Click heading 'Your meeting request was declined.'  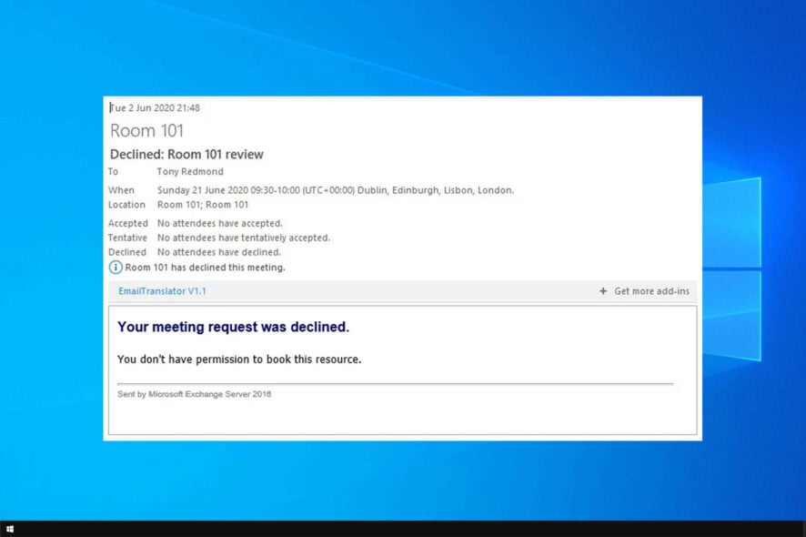click(234, 327)
